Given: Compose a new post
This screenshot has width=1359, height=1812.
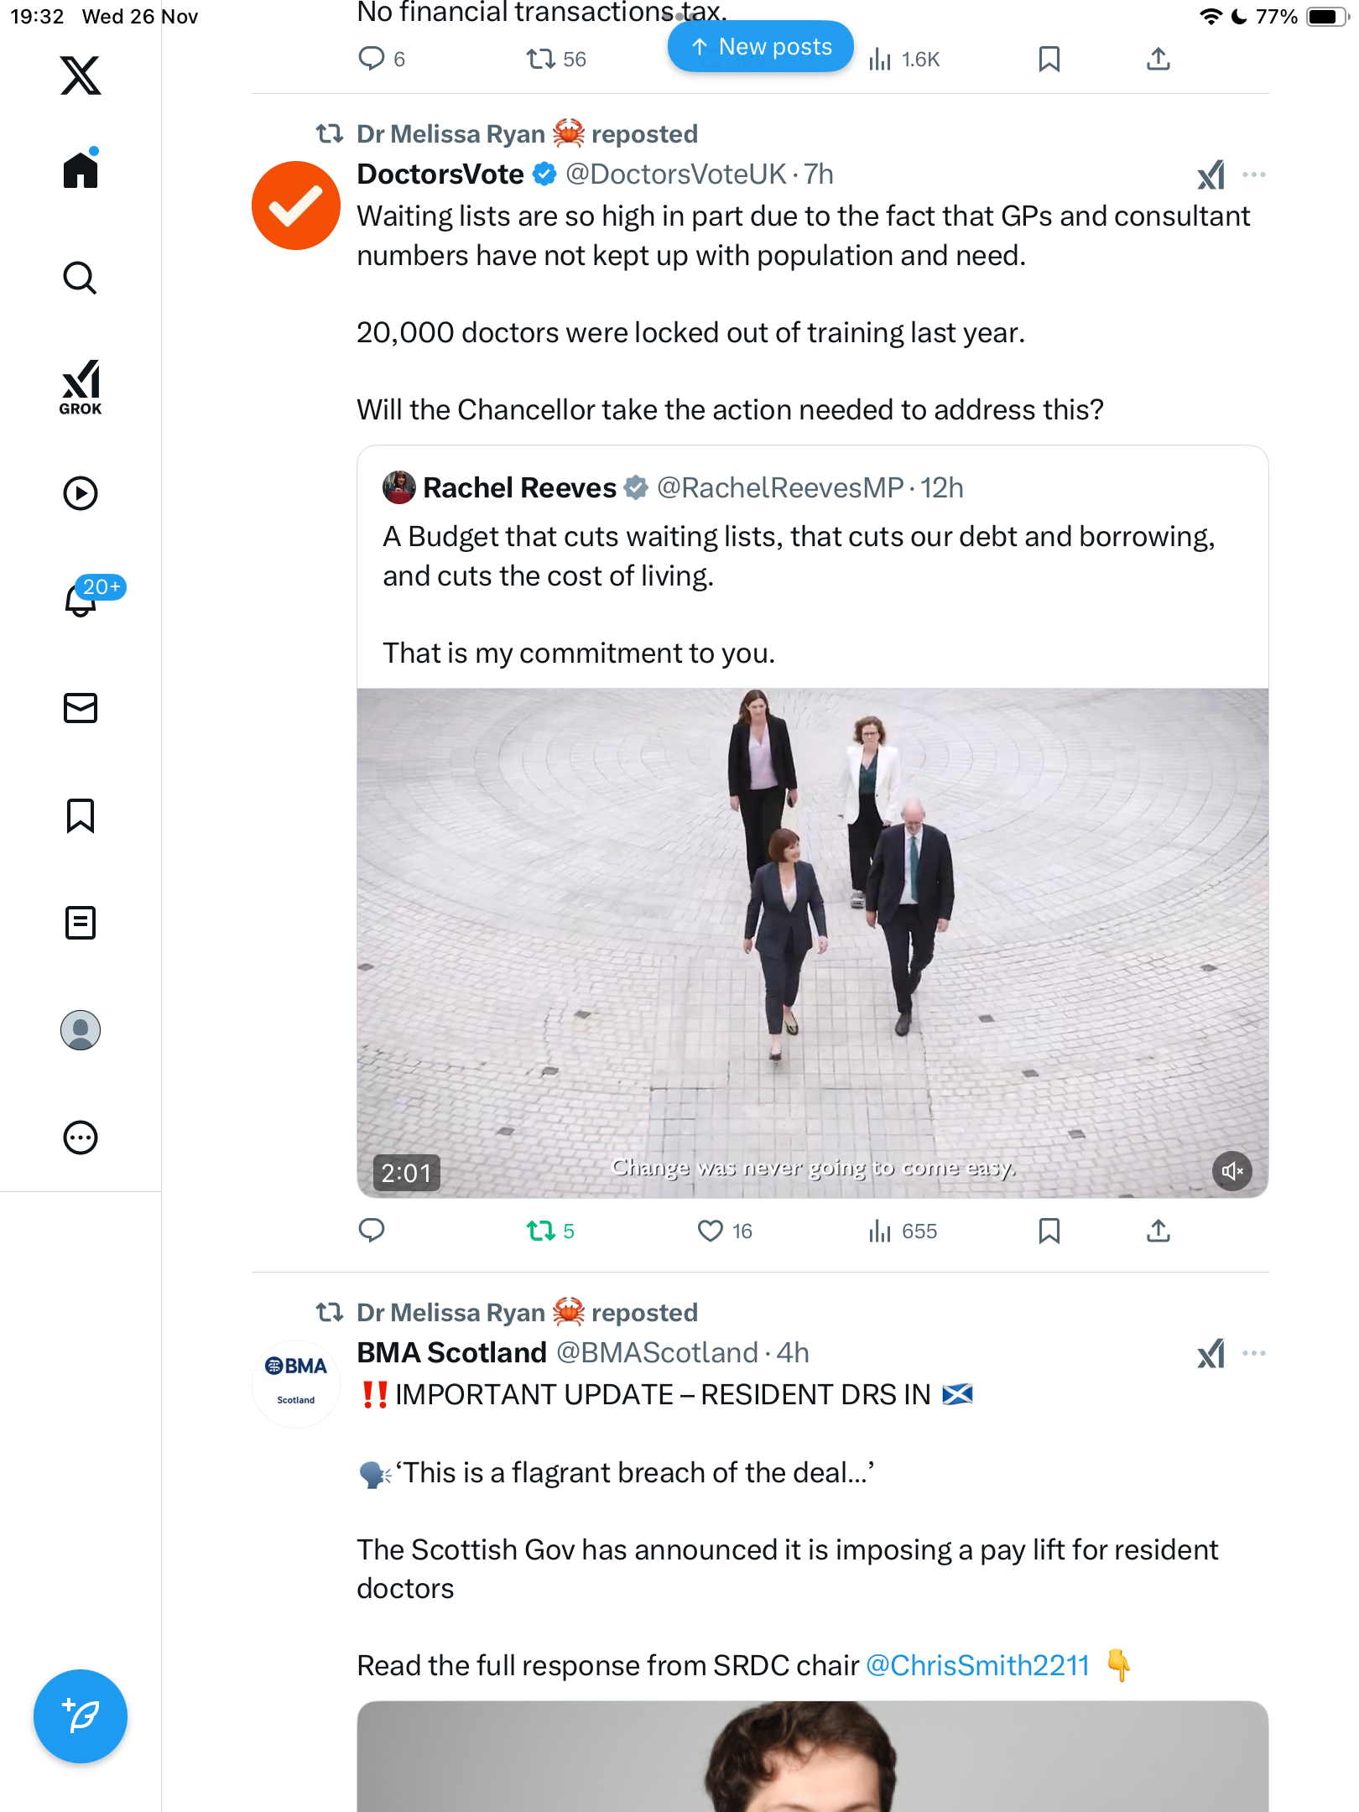Looking at the screenshot, I should [x=81, y=1716].
